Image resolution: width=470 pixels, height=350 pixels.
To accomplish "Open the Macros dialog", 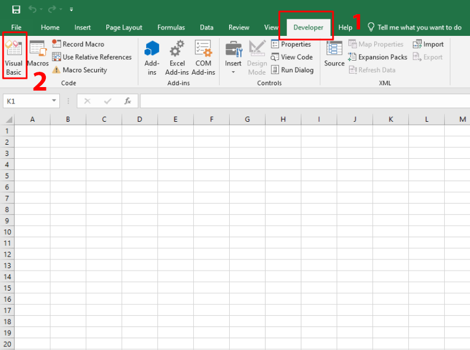I will click(38, 54).
